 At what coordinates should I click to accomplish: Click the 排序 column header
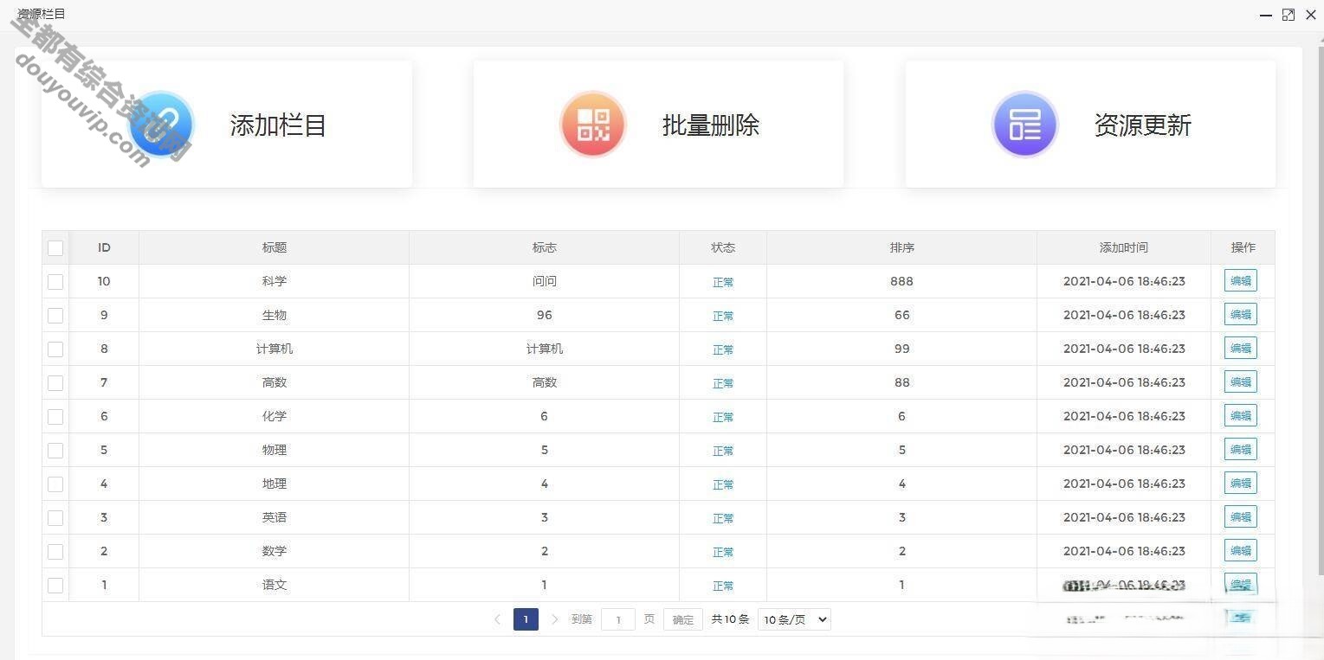902,247
